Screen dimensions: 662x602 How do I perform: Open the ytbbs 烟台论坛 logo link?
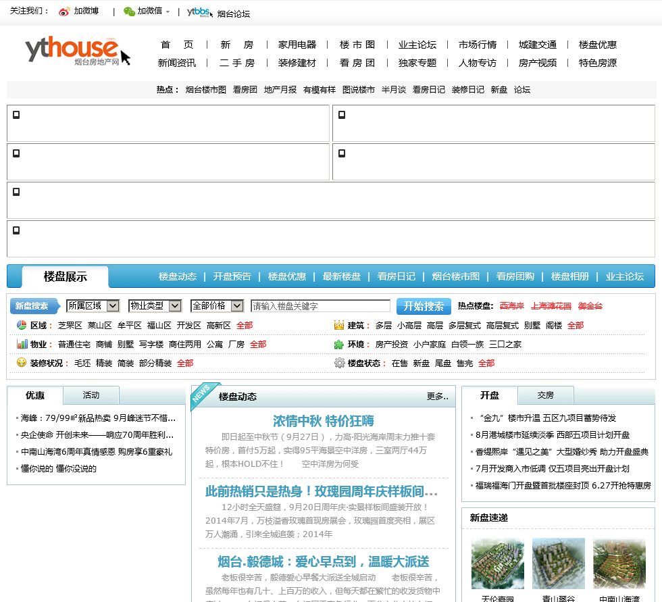click(199, 12)
